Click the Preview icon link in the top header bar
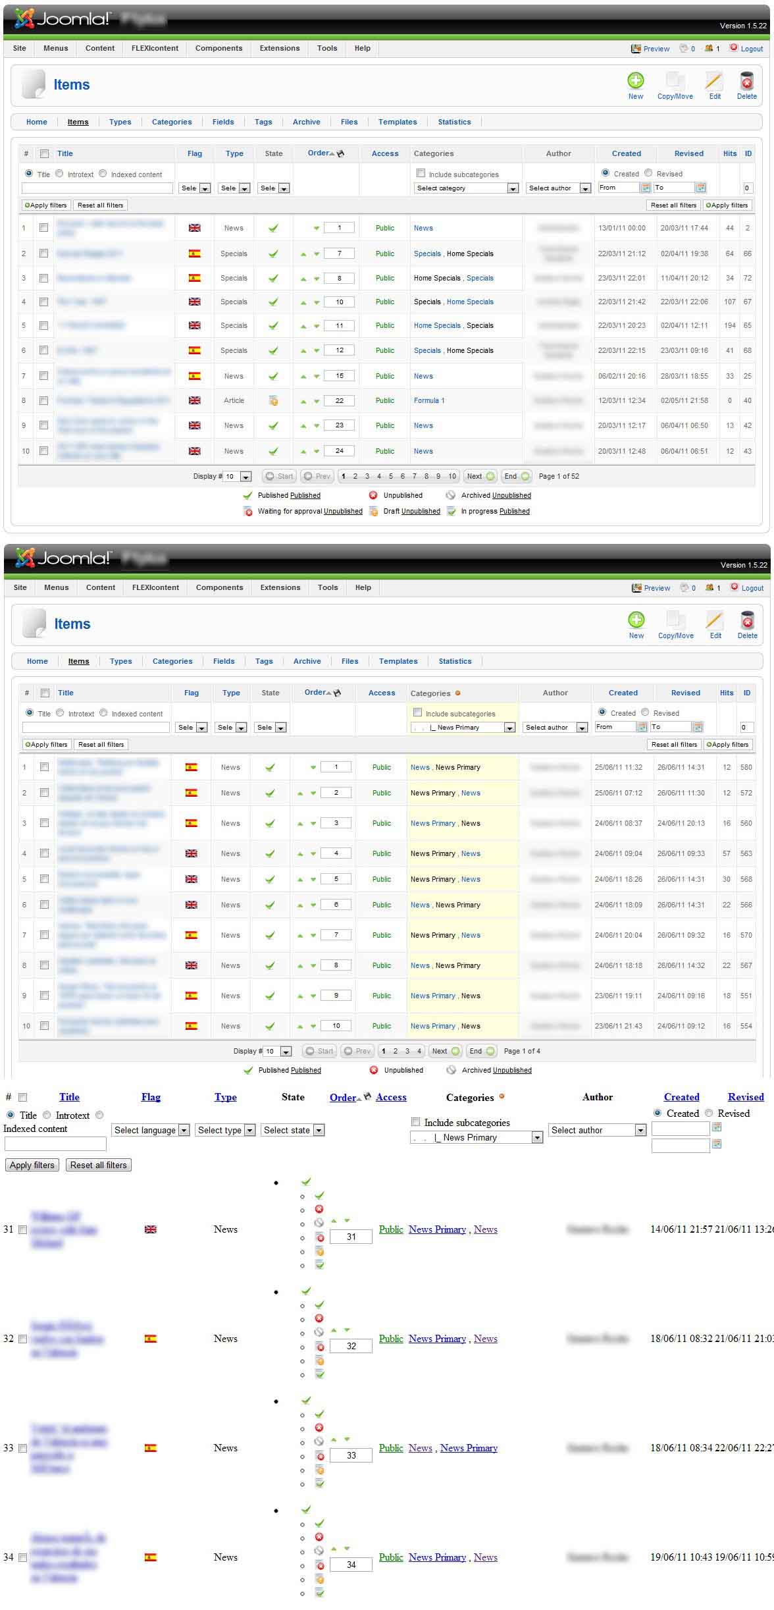The image size is (774, 1610). [650, 49]
